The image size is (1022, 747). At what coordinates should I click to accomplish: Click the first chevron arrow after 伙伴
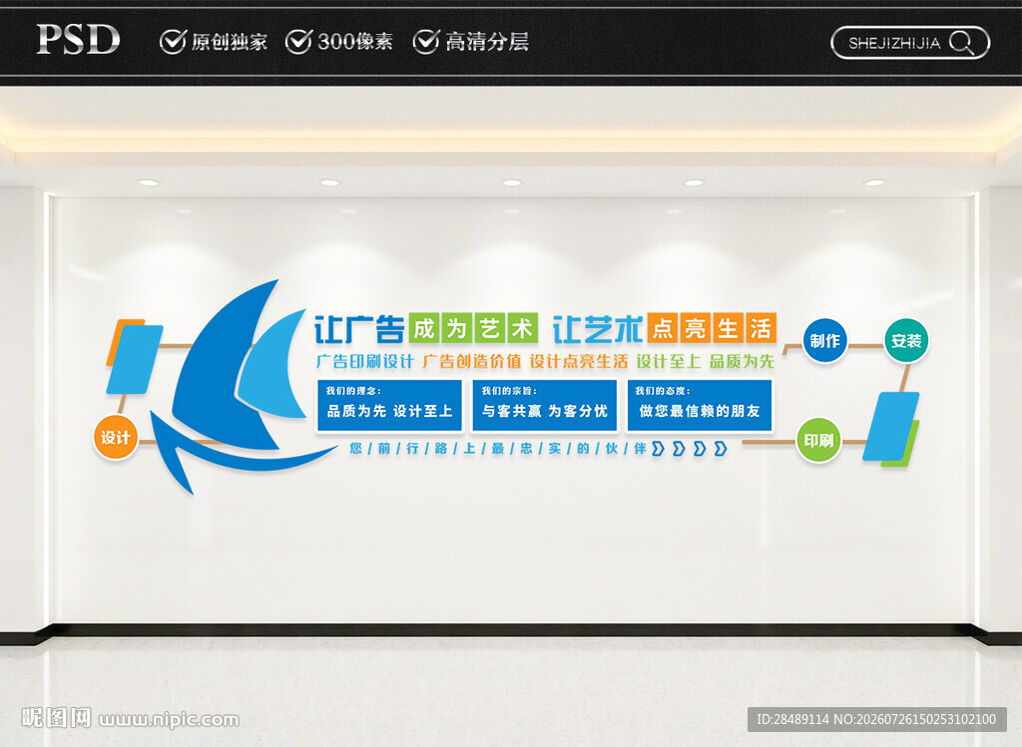pos(659,448)
